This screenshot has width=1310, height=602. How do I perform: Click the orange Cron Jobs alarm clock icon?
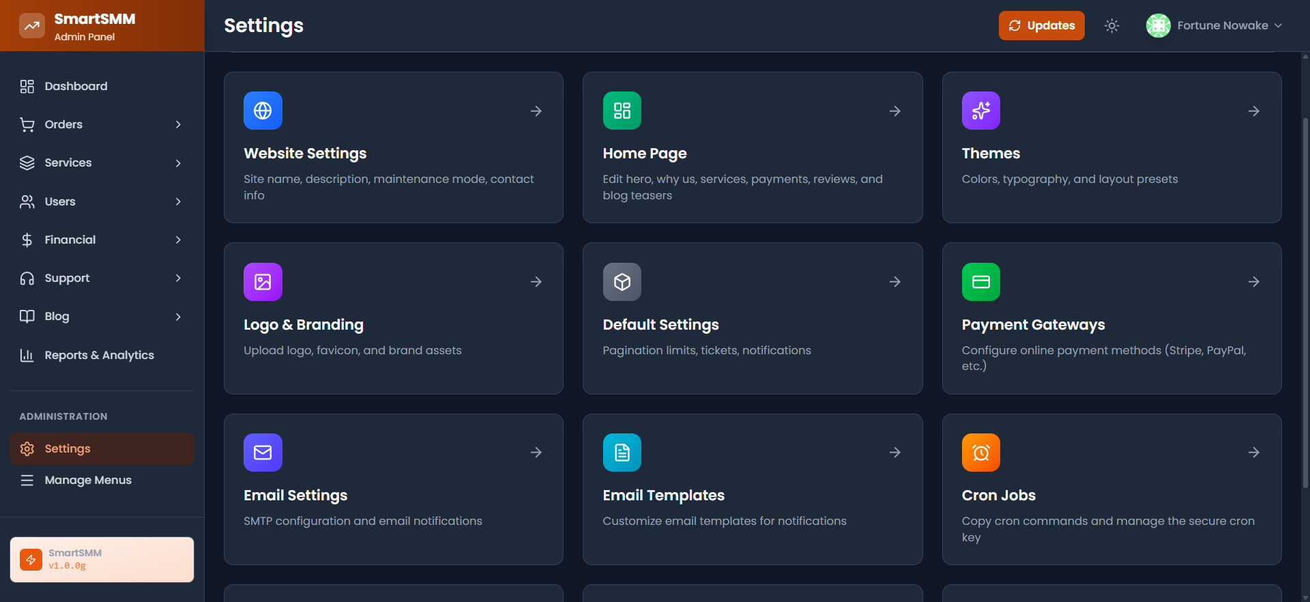[980, 453]
